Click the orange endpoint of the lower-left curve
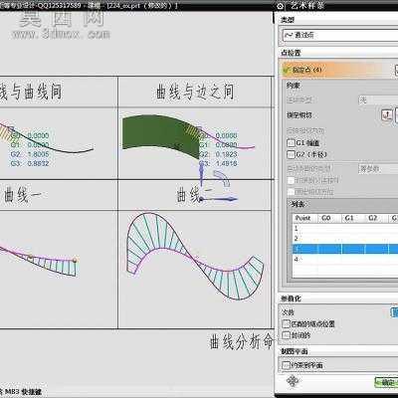Viewport: 398px width, 398px height. coord(75,260)
